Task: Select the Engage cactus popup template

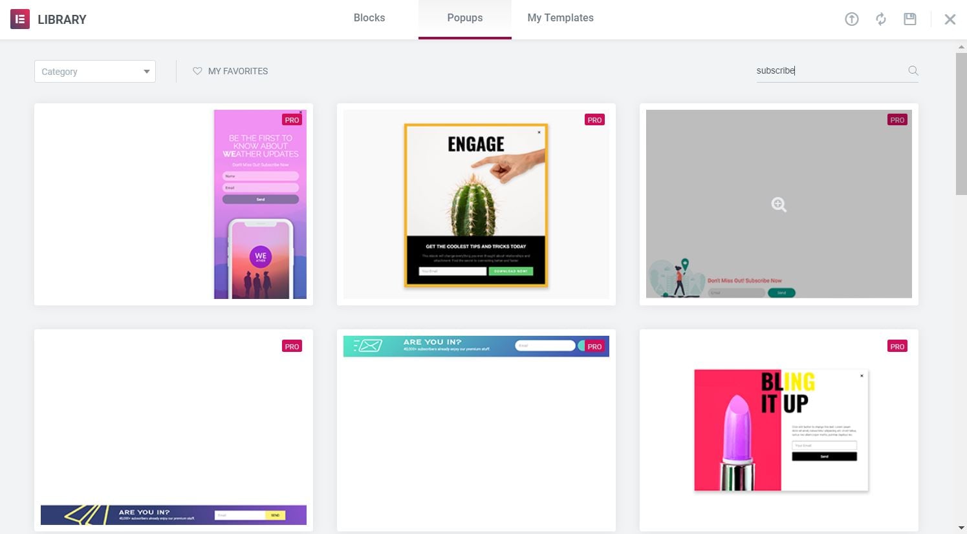Action: tap(476, 204)
